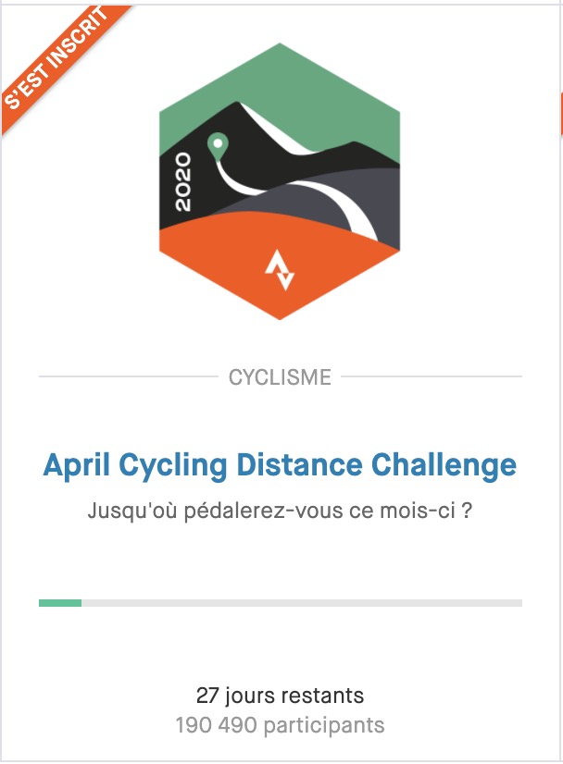Image resolution: width=563 pixels, height=764 pixels.
Task: Click the green location pin on badge
Action: pyautogui.click(x=218, y=145)
